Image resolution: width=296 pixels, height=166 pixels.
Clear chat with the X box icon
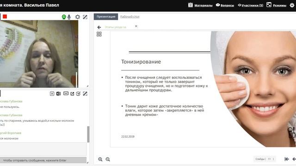(52, 94)
